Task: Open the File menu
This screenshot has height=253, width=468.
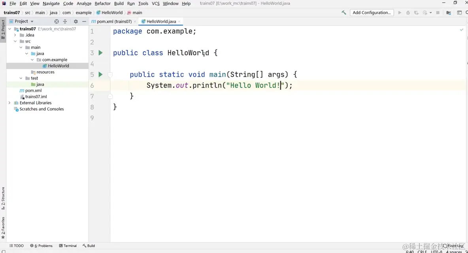Action: (x=13, y=4)
